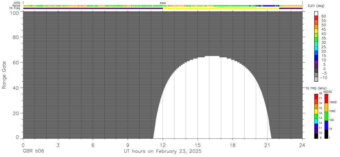Click the '18' tick on the UT hours axis
Image resolution: width=340 pixels, height=157 pixels.
pos(233,145)
